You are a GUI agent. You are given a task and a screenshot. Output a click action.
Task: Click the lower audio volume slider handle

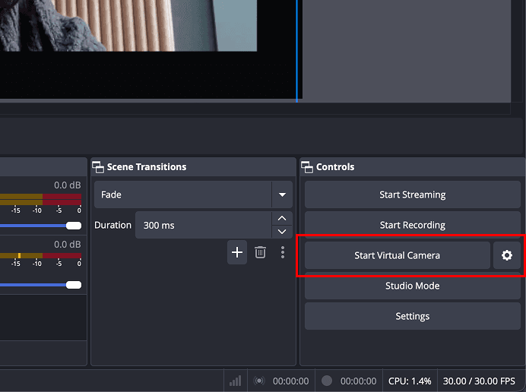pyautogui.click(x=74, y=285)
